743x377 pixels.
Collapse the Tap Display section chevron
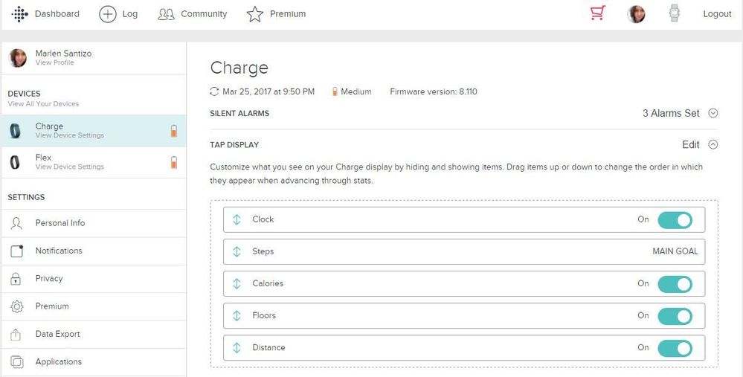pyautogui.click(x=713, y=145)
